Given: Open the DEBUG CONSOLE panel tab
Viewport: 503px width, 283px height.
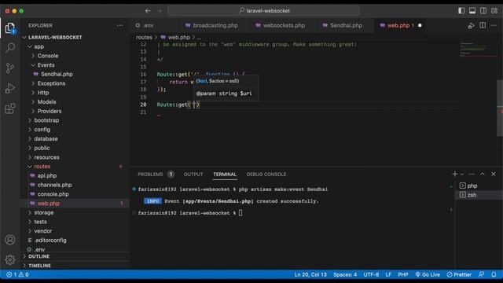Looking at the screenshot, I should pos(266,175).
